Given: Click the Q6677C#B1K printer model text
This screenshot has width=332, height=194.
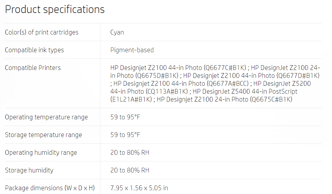Looking at the screenshot, I should [225, 68].
